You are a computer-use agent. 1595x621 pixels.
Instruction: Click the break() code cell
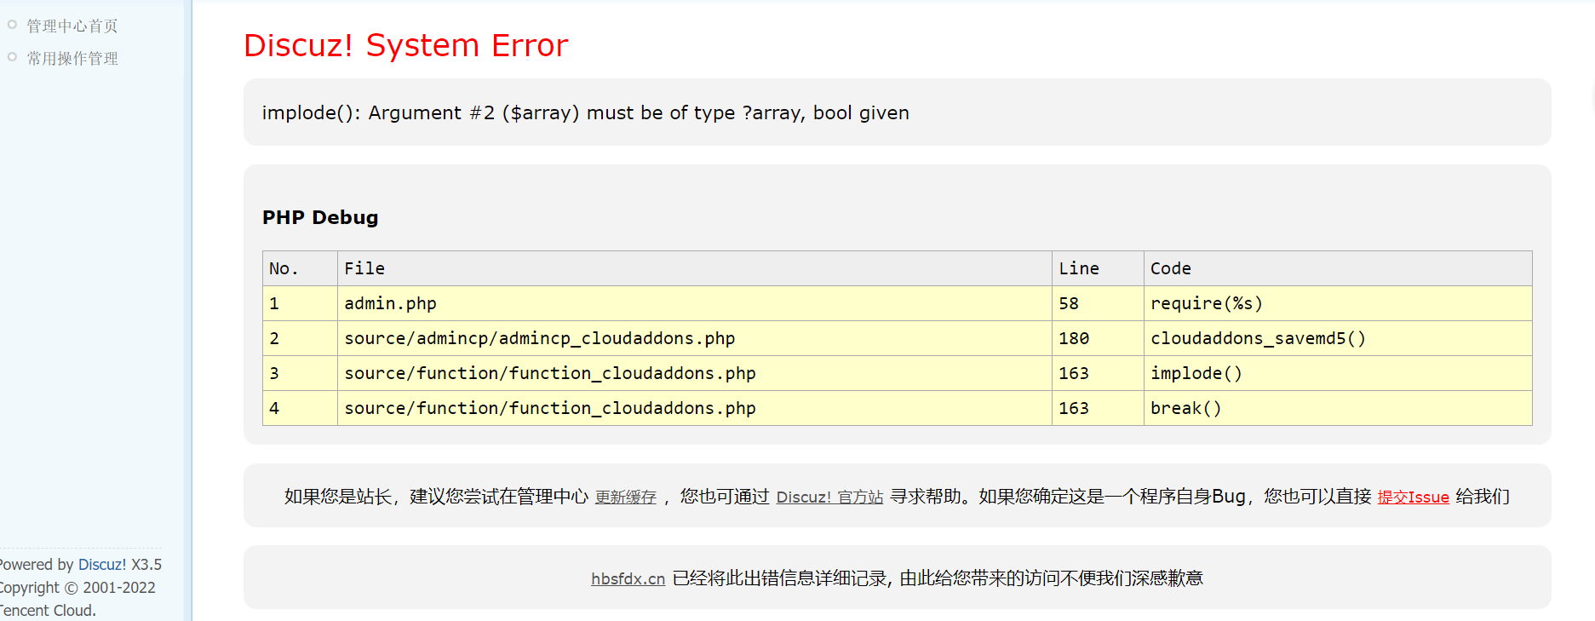click(1338, 408)
